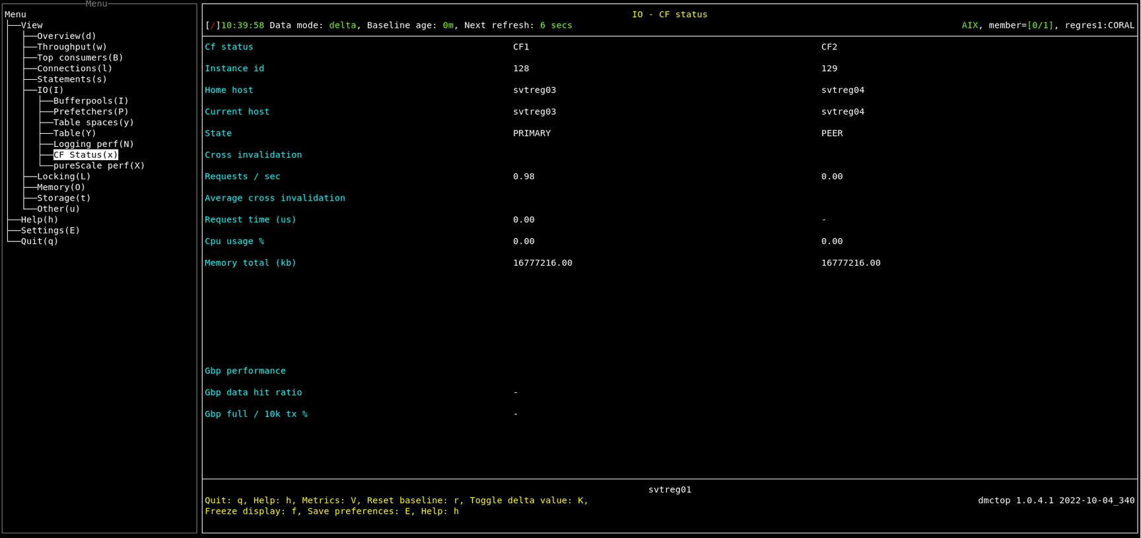This screenshot has height=538, width=1141.
Task: Click the 'regres1:CORAL' label
Action: (1099, 25)
